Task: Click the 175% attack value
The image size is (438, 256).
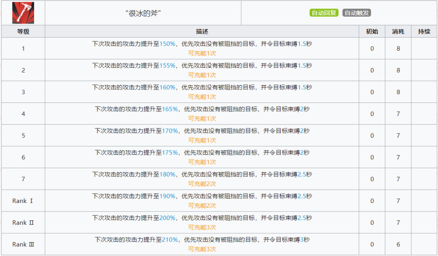Action: click(x=170, y=153)
